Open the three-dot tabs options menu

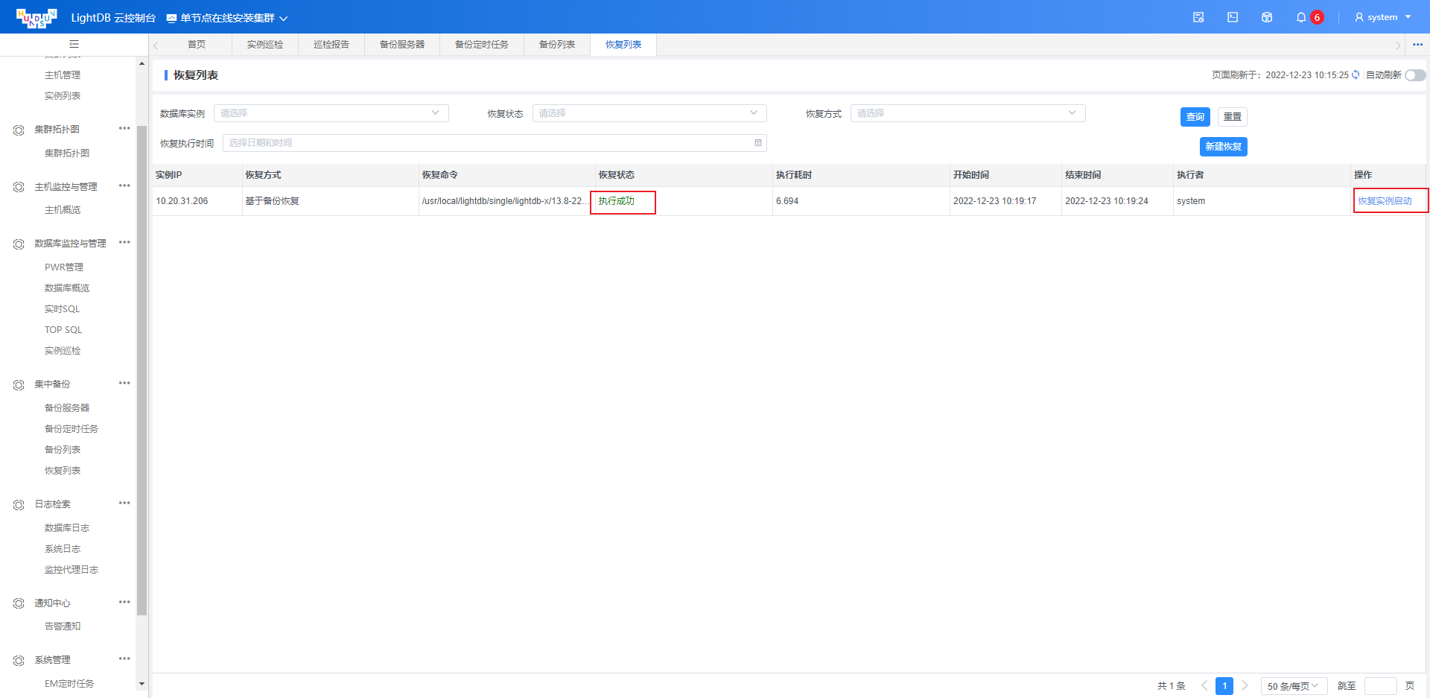tap(1417, 45)
